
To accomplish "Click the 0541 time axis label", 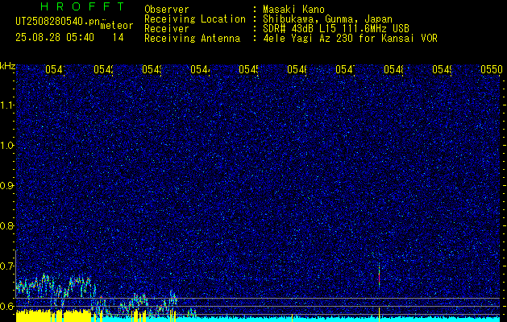I will (x=56, y=69).
